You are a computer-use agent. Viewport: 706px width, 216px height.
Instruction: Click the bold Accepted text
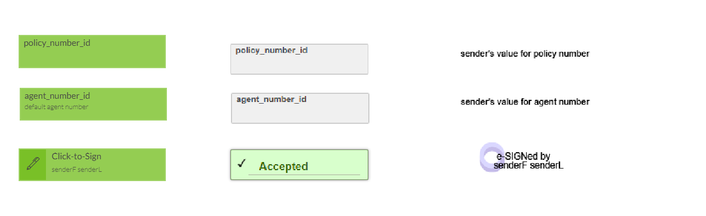click(283, 166)
